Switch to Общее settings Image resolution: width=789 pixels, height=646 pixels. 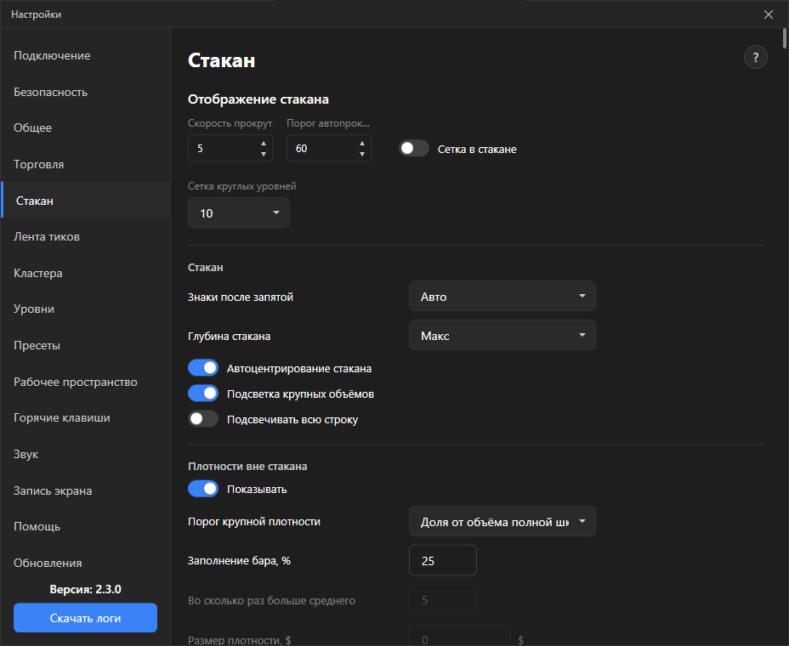tap(86, 127)
